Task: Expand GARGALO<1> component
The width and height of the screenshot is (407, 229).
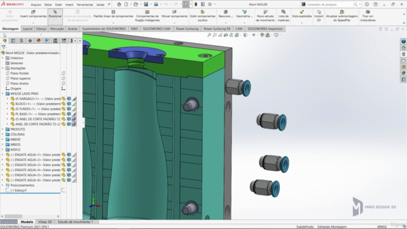Action: pyautogui.click(x=7, y=99)
